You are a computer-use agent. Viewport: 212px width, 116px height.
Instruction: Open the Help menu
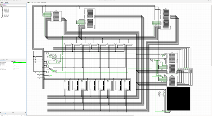(20, 1)
